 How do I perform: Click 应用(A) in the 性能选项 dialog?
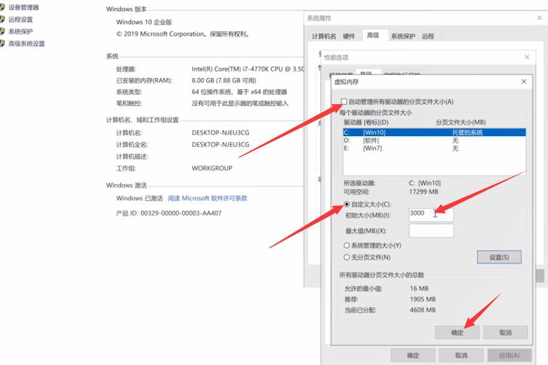click(x=509, y=355)
